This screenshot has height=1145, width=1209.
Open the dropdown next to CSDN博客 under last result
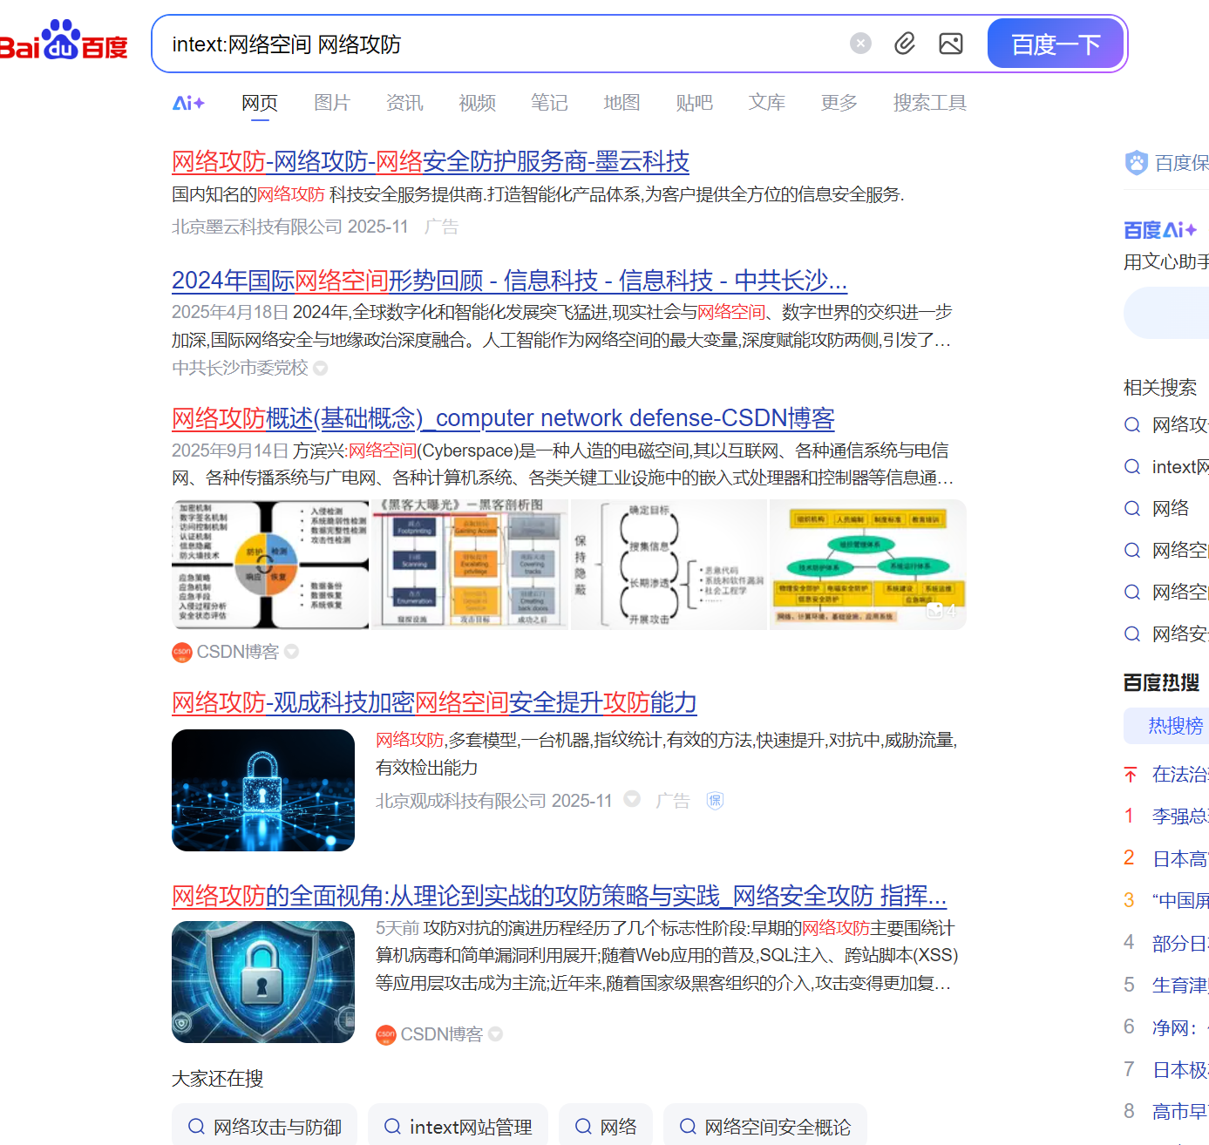coord(495,1034)
